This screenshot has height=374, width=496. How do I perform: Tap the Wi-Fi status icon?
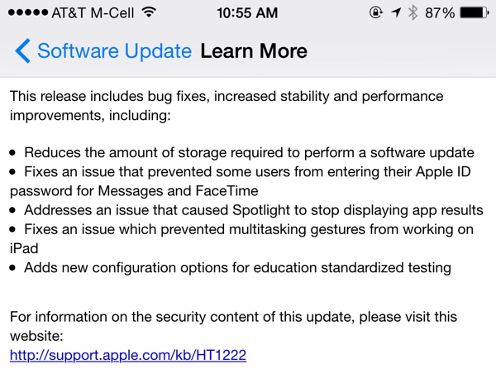[149, 13]
